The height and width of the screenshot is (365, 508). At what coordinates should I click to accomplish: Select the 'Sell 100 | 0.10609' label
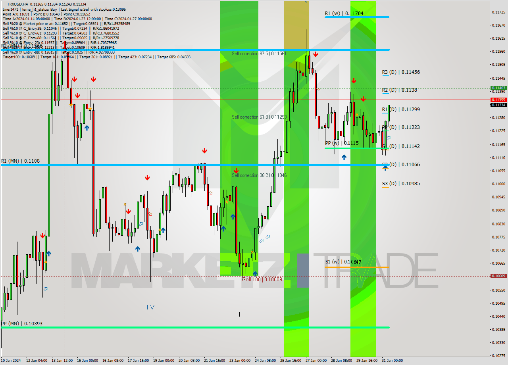[262, 279]
